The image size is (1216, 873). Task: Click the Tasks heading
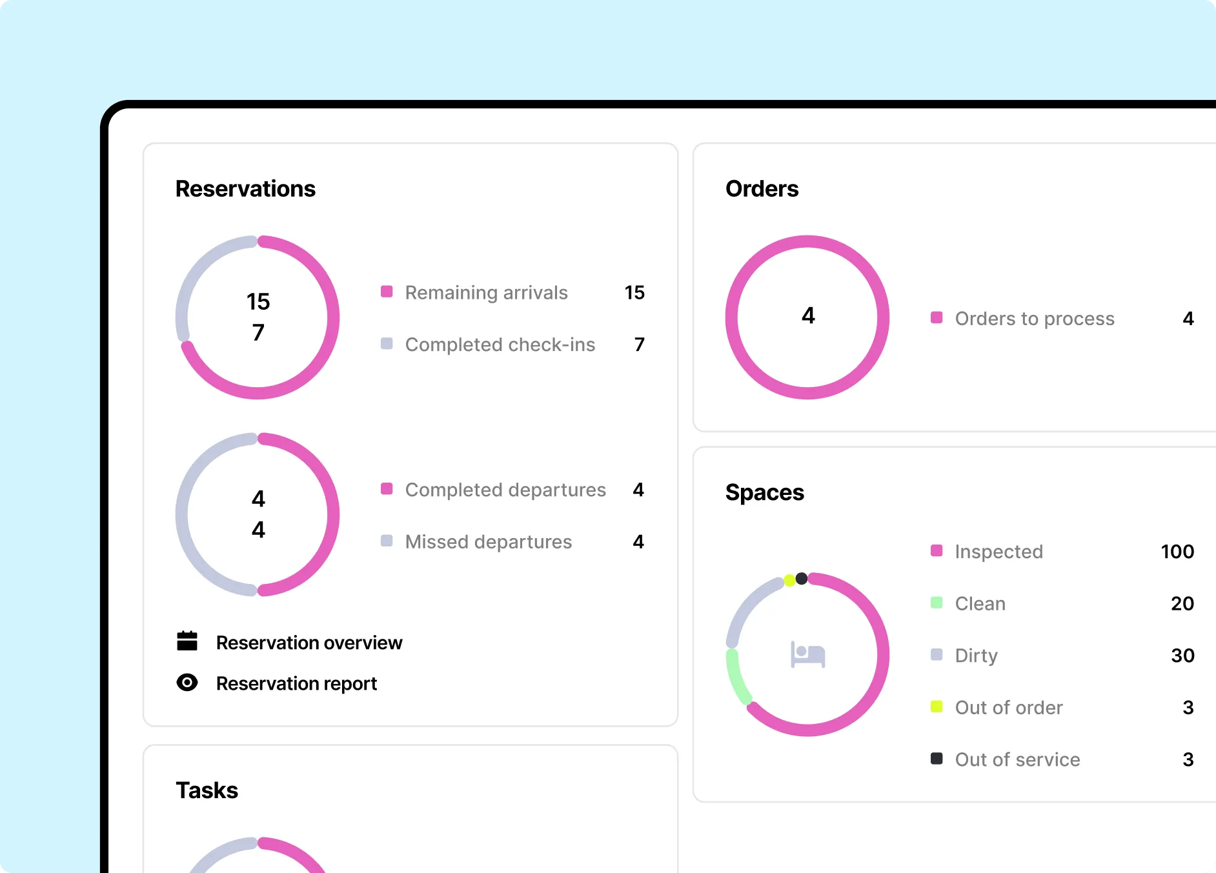207,790
